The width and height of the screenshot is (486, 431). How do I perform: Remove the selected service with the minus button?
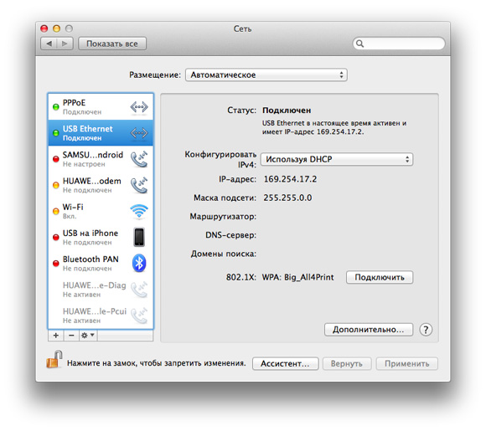(71, 336)
